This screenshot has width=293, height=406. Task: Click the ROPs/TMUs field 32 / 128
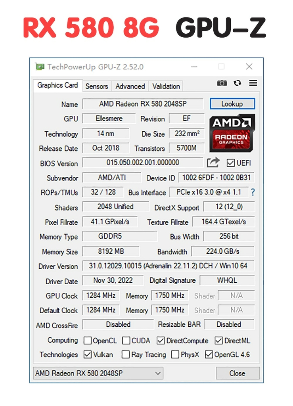[x=103, y=192]
